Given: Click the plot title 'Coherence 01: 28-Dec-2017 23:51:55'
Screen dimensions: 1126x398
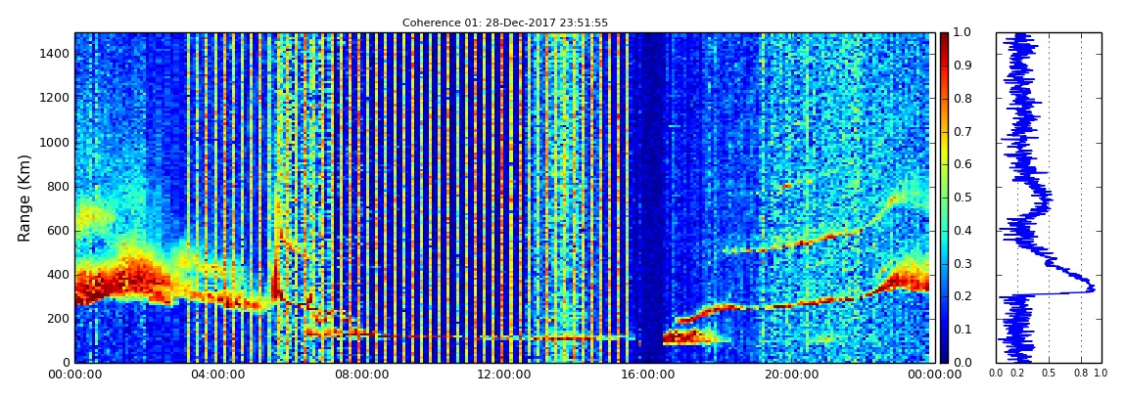Looking at the screenshot, I should click(505, 22).
